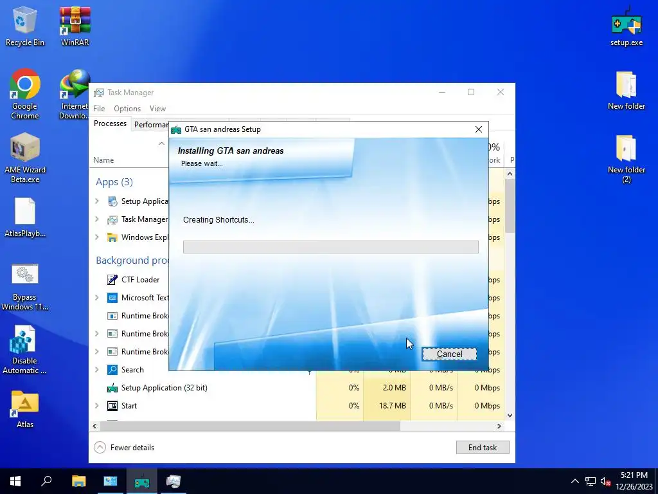658x494 pixels.
Task: Click the End task button
Action: click(x=483, y=448)
